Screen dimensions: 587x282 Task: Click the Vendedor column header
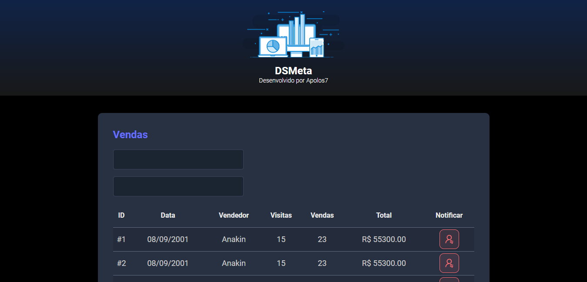[234, 215]
